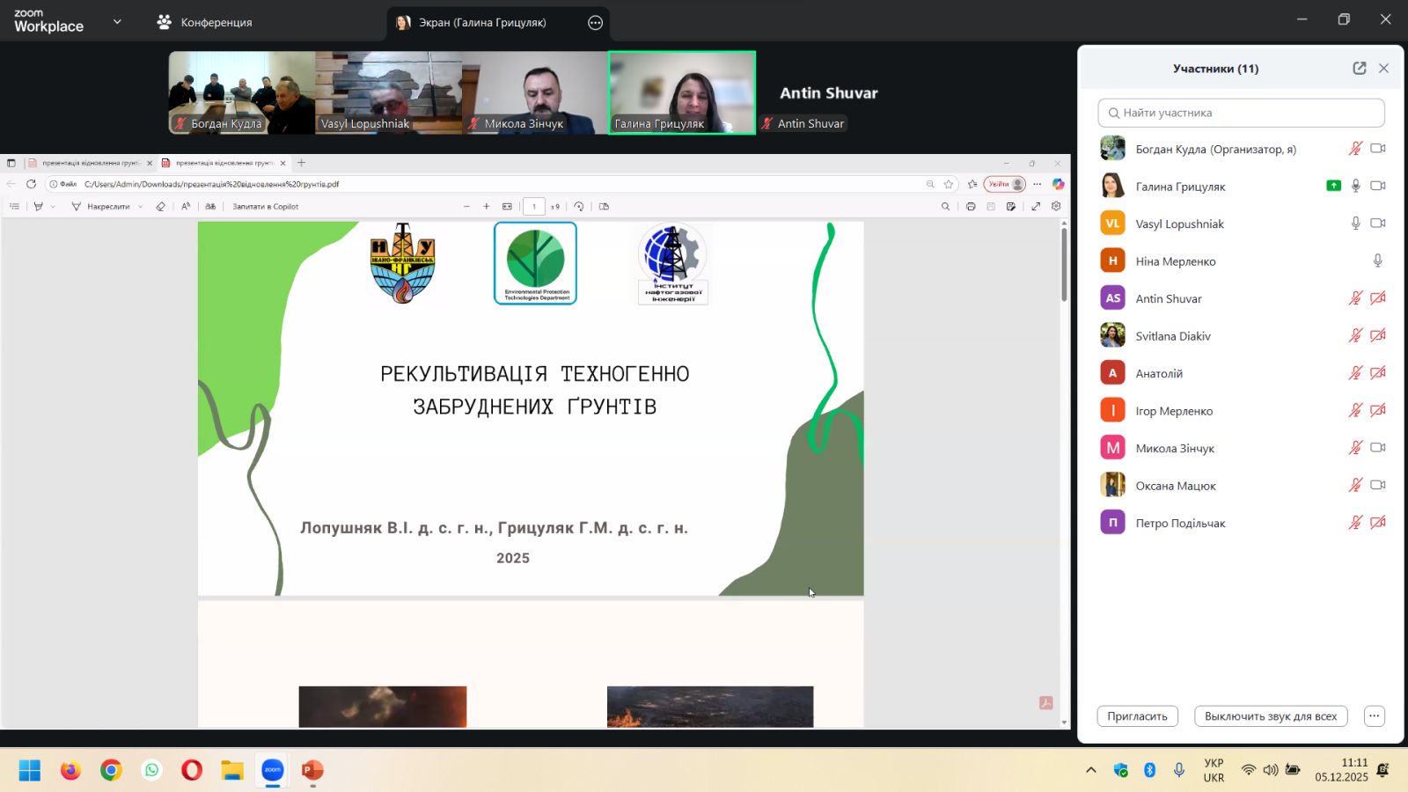1408x792 pixels.
Task: Switch to Экран (Галина Грицуляк) tab
Action: pyautogui.click(x=482, y=23)
